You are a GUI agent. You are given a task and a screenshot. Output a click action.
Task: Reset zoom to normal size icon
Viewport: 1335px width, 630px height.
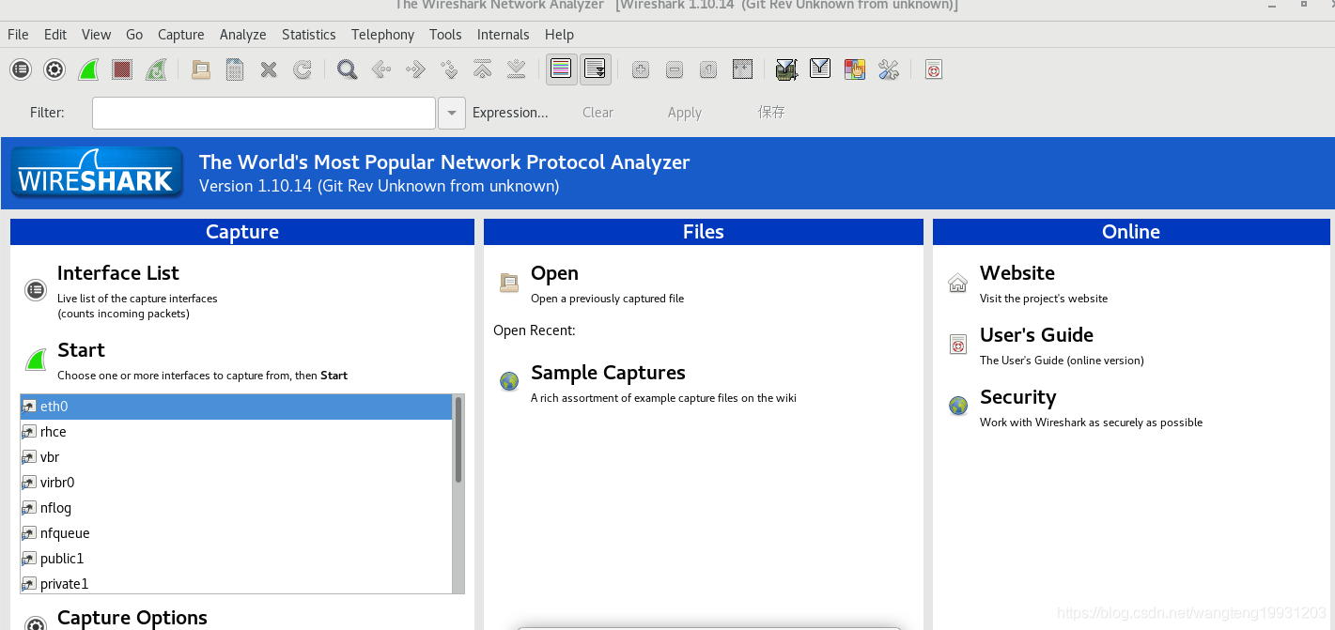[708, 69]
